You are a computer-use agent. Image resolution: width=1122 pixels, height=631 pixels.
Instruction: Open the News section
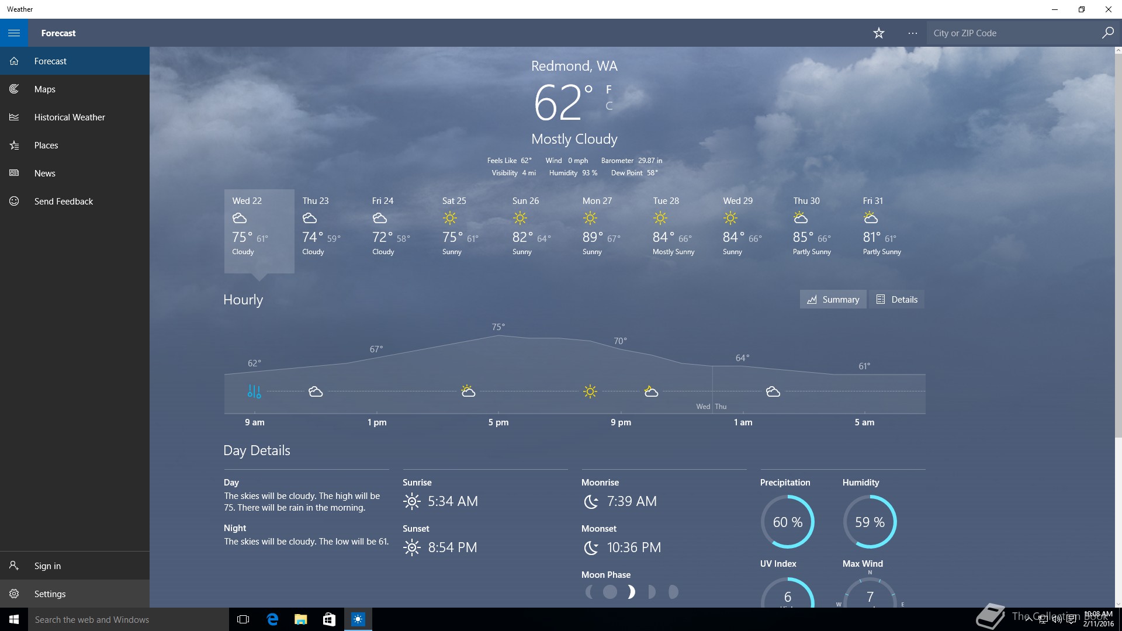(x=44, y=174)
